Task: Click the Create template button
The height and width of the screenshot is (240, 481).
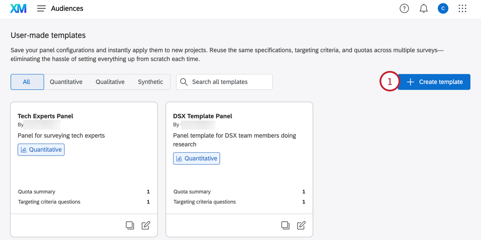Action: [x=434, y=82]
